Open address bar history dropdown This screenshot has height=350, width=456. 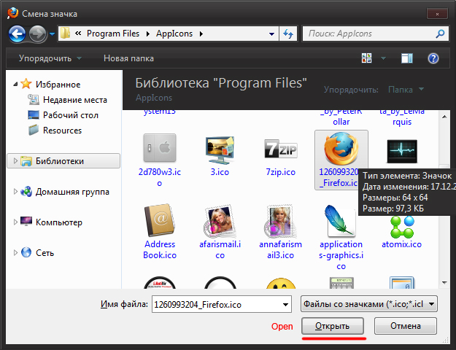tap(271, 34)
